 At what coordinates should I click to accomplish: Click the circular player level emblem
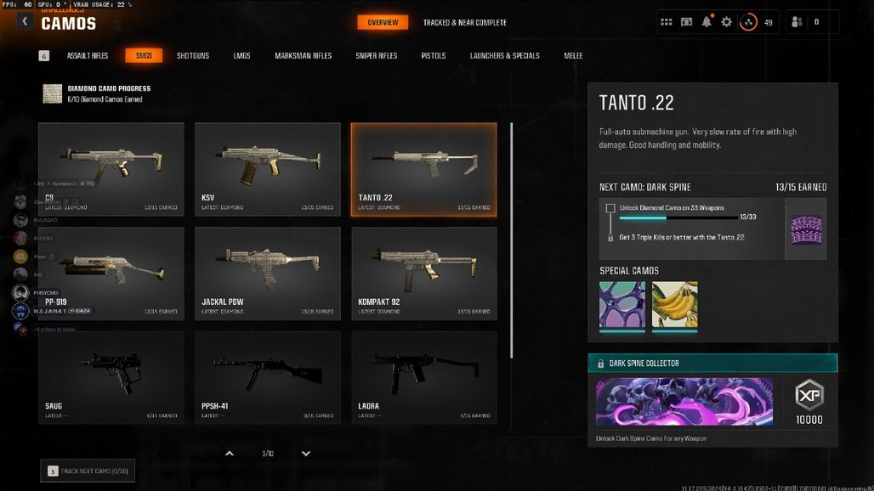(748, 22)
